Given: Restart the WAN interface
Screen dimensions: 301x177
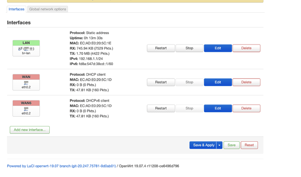Looking at the screenshot, I should tap(161, 82).
